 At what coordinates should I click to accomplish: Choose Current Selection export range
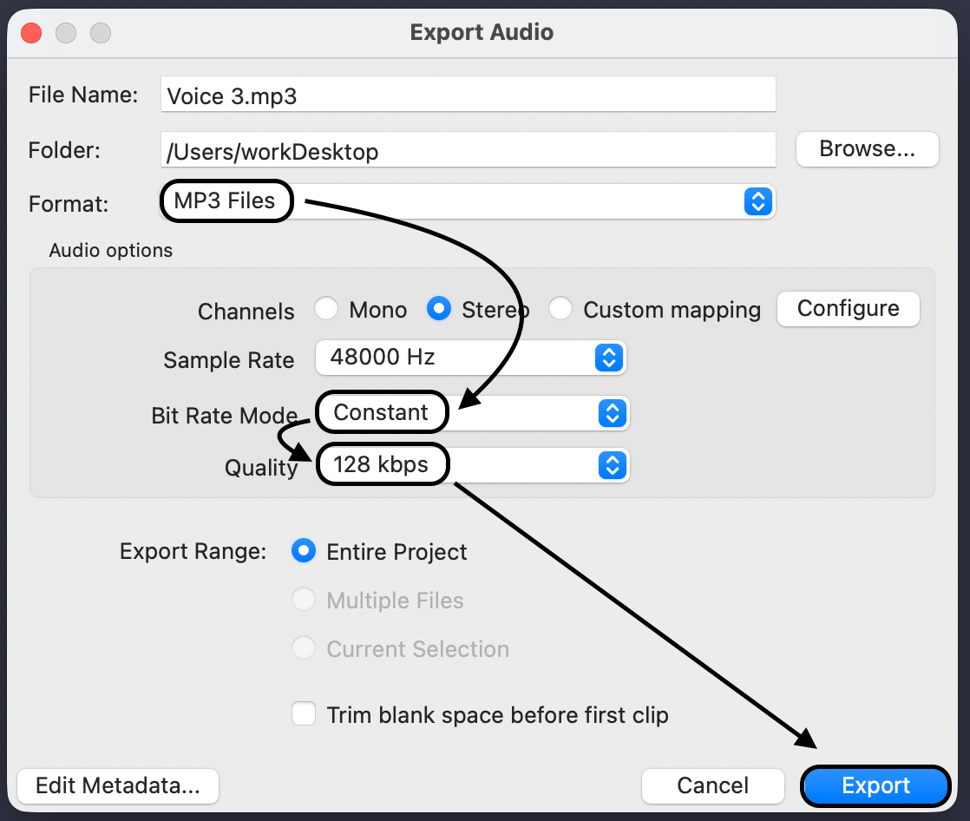[304, 649]
